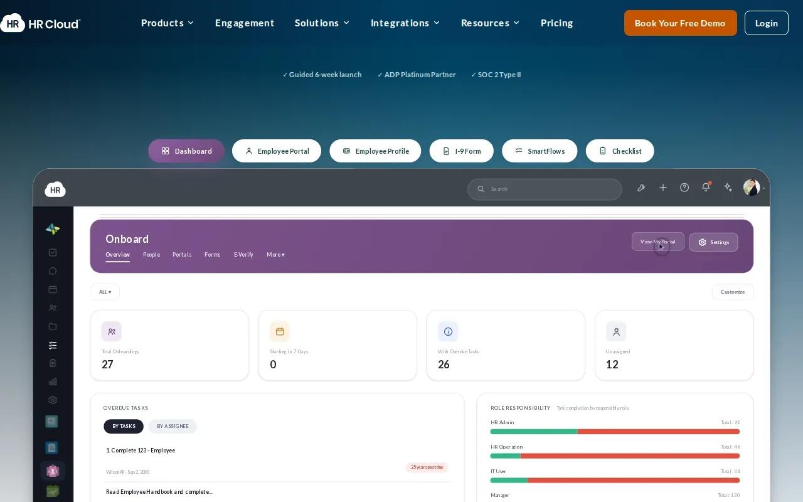This screenshot has height=502, width=803.
Task: Open the gear icon in the sidebar
Action: pyautogui.click(x=53, y=400)
